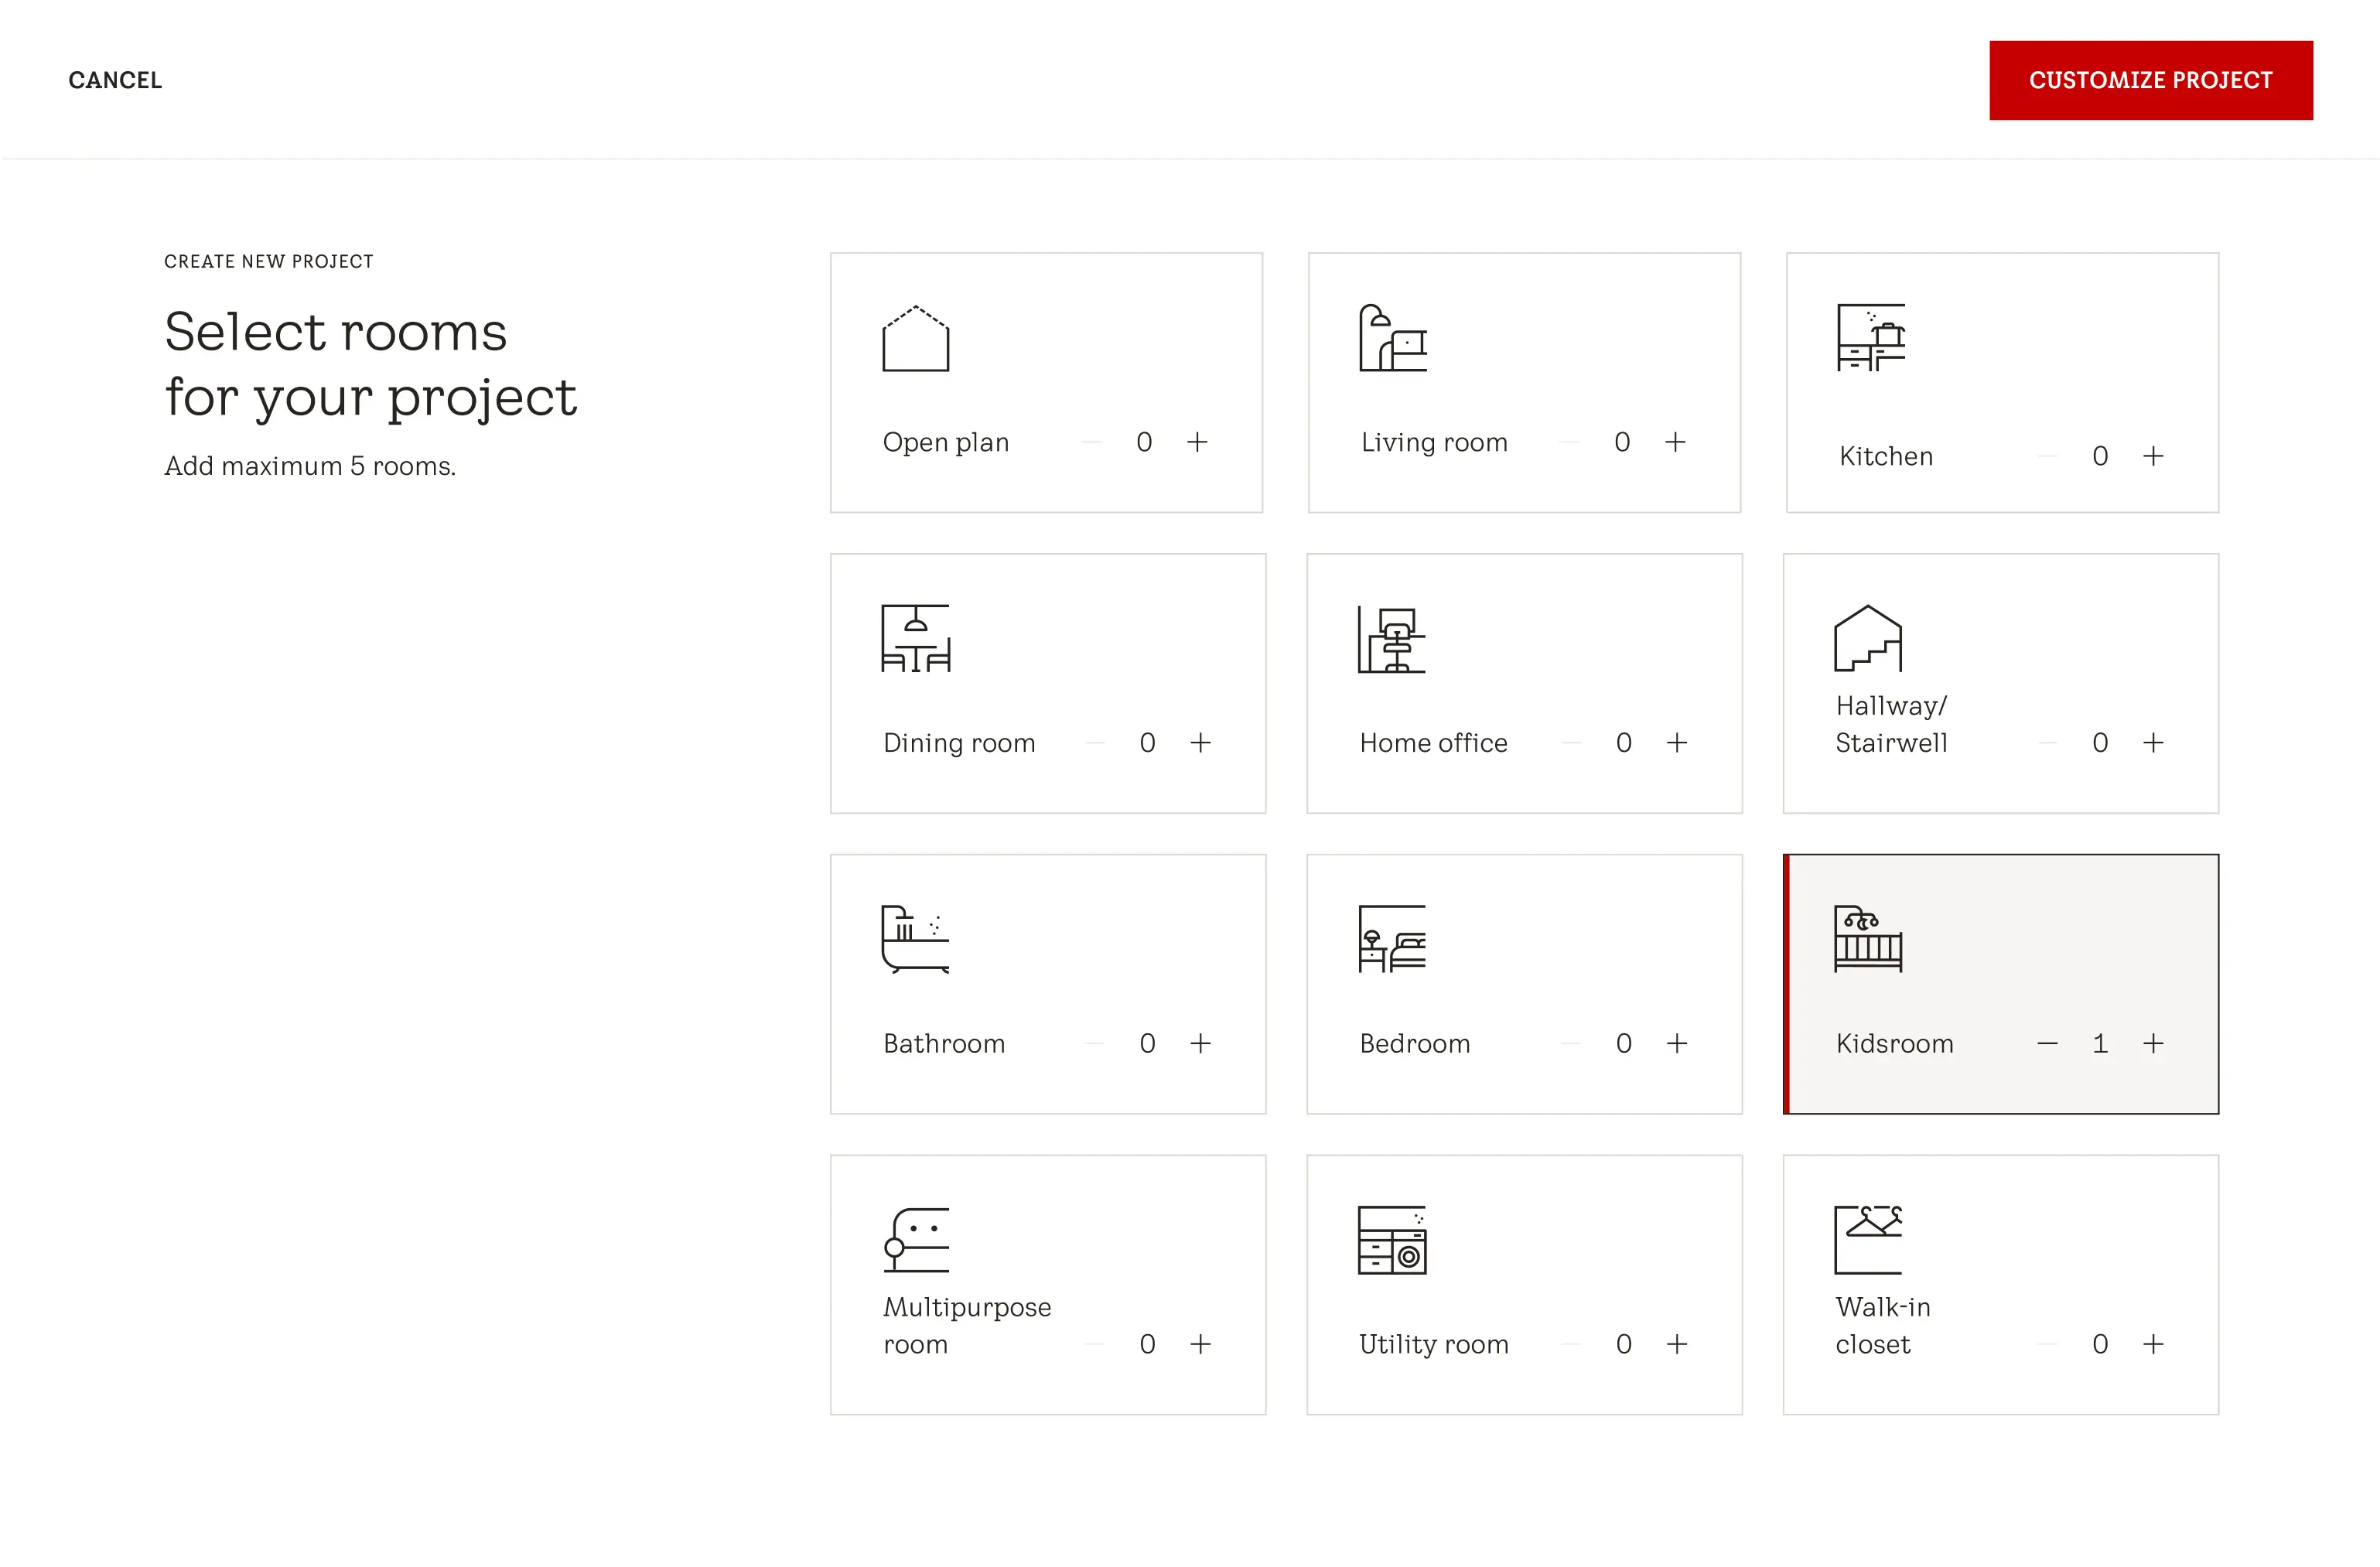Click the Dining room table icon
Viewport: 2380px width, 1567px height.
tap(915, 638)
